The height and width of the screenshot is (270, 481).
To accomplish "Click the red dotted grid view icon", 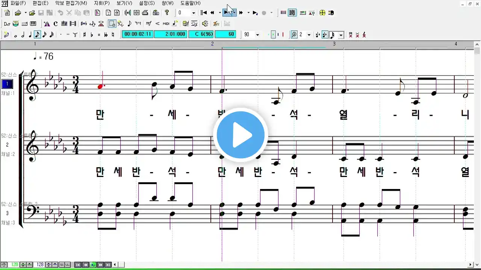I will (x=283, y=13).
